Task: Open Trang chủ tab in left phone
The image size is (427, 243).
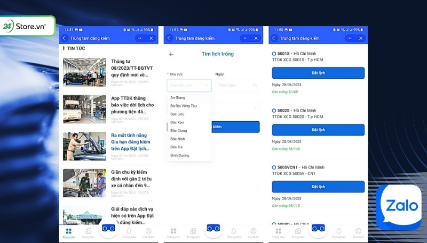Action: click(x=69, y=233)
